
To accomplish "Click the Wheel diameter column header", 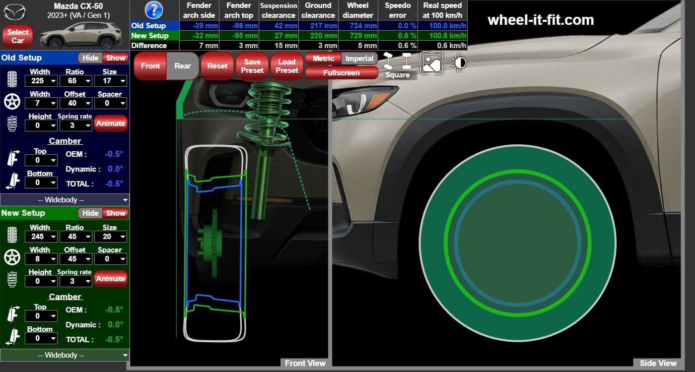I will point(358,10).
